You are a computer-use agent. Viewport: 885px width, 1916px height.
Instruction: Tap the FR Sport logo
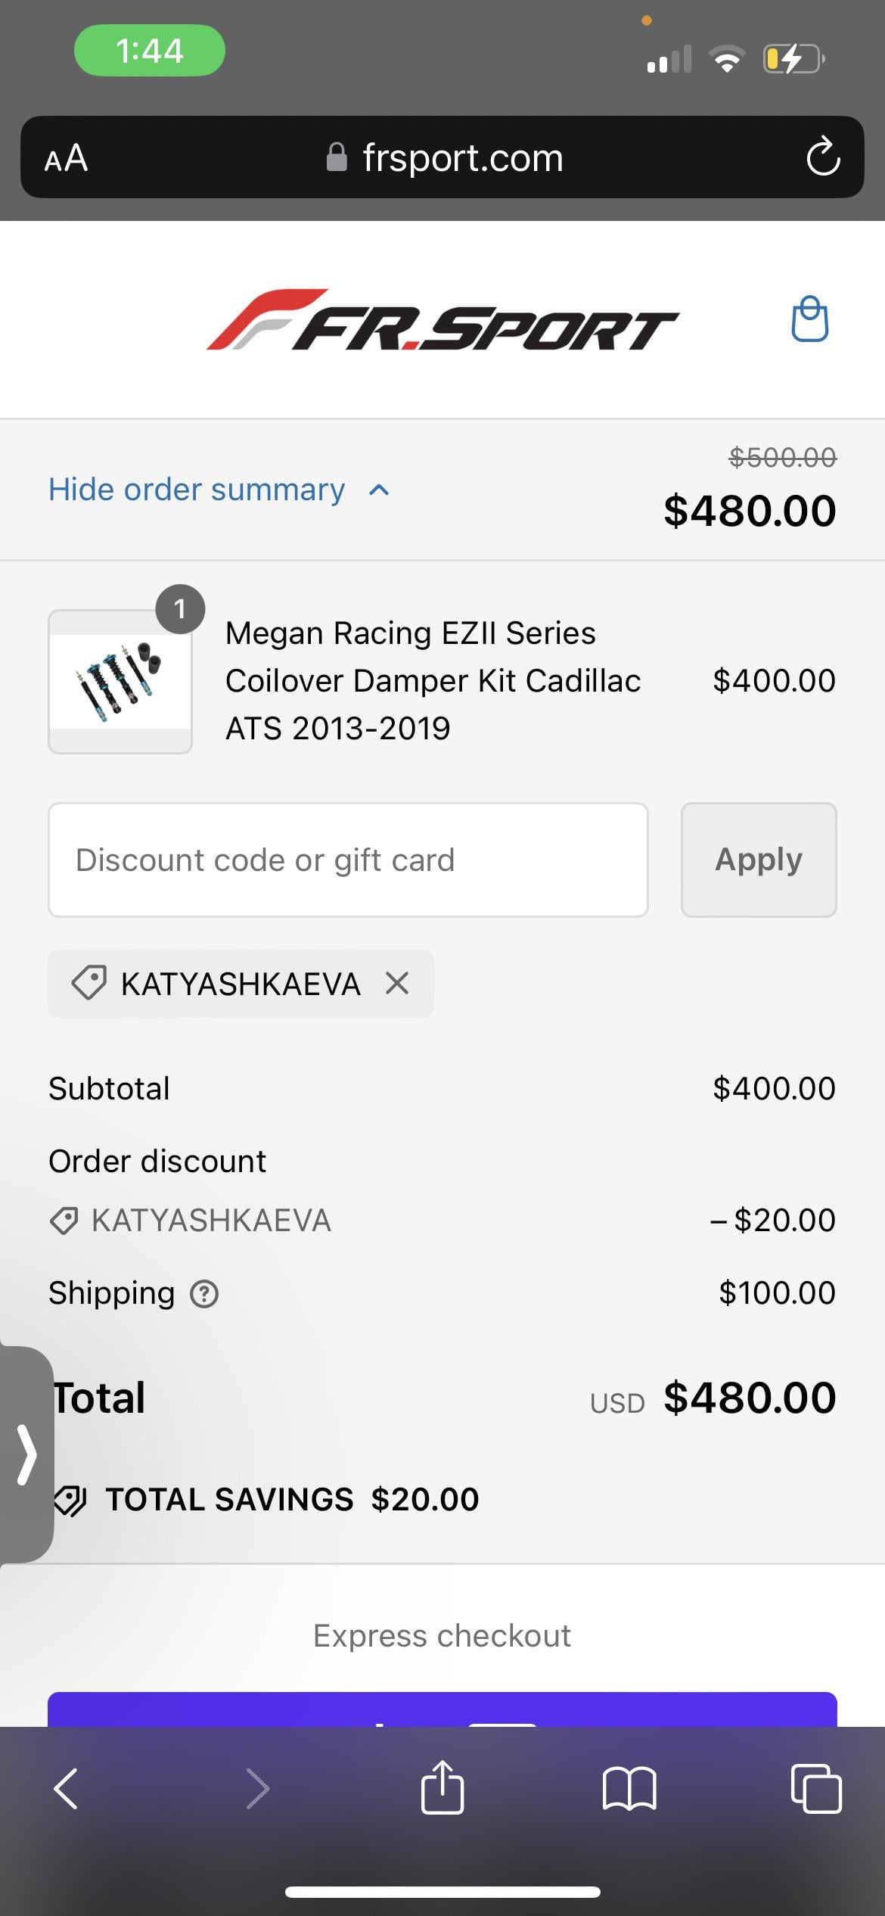coord(442,320)
